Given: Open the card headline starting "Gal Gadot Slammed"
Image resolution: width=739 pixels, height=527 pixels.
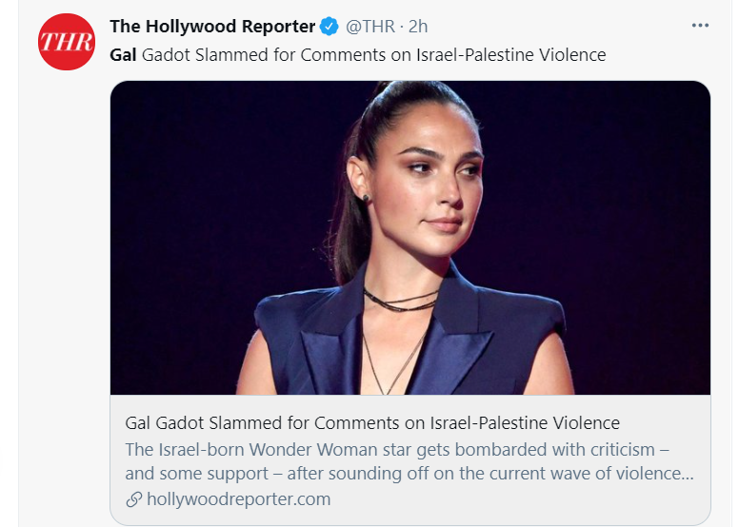Looking at the screenshot, I should pos(372,423).
